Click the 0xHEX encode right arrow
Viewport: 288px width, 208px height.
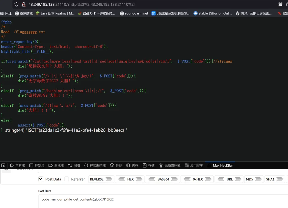pyautogui.click(x=208, y=179)
